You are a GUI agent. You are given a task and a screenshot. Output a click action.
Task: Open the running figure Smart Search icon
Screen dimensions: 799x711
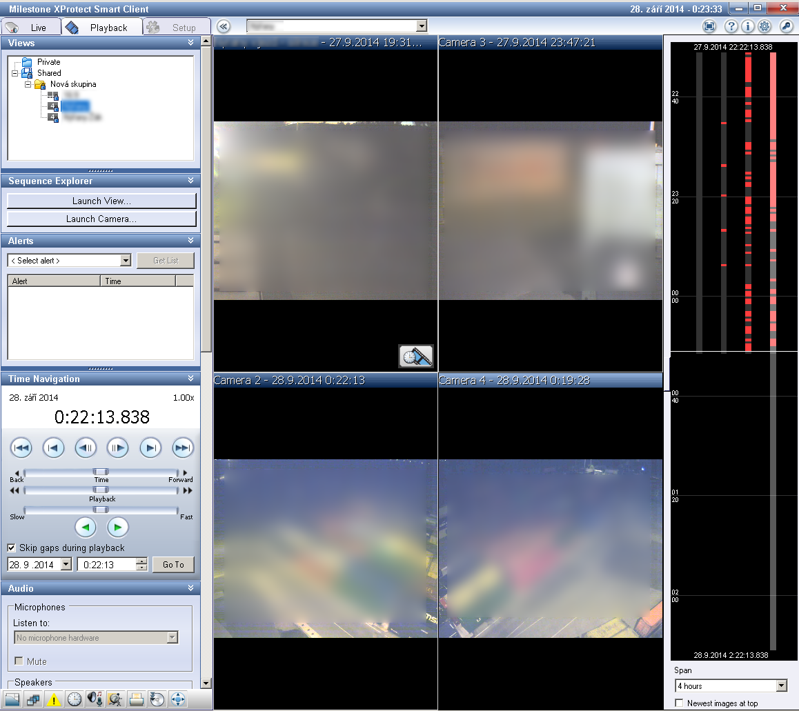coord(115,699)
